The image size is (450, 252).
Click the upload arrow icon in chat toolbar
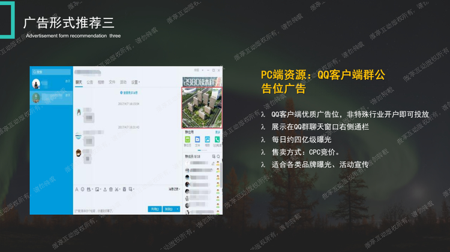[x=105, y=189]
